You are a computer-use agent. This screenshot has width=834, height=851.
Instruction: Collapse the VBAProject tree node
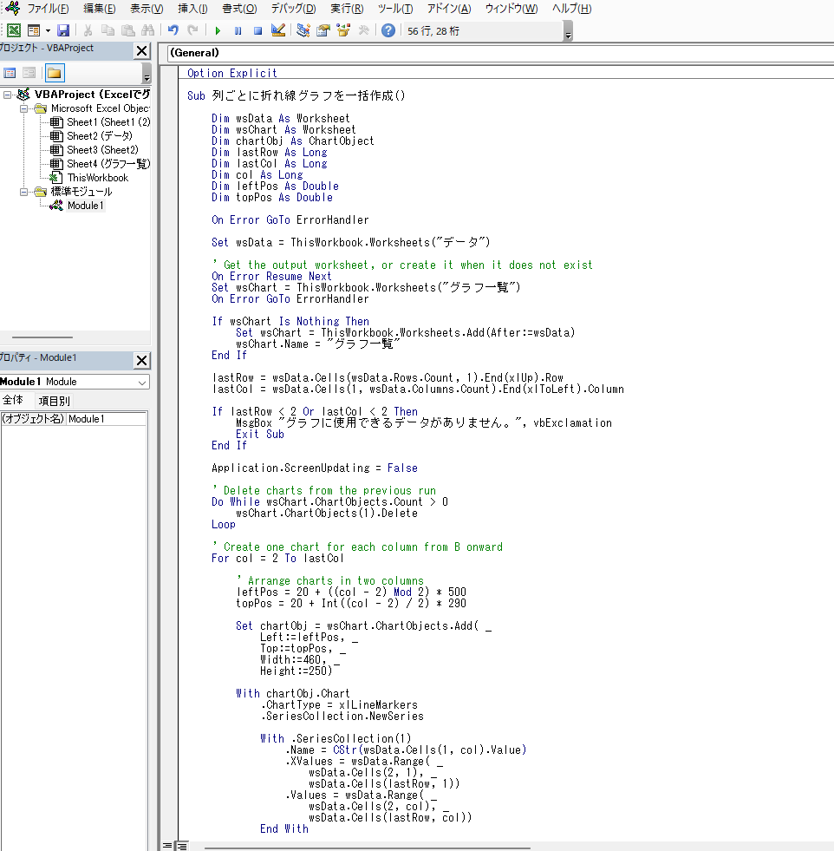[7, 95]
